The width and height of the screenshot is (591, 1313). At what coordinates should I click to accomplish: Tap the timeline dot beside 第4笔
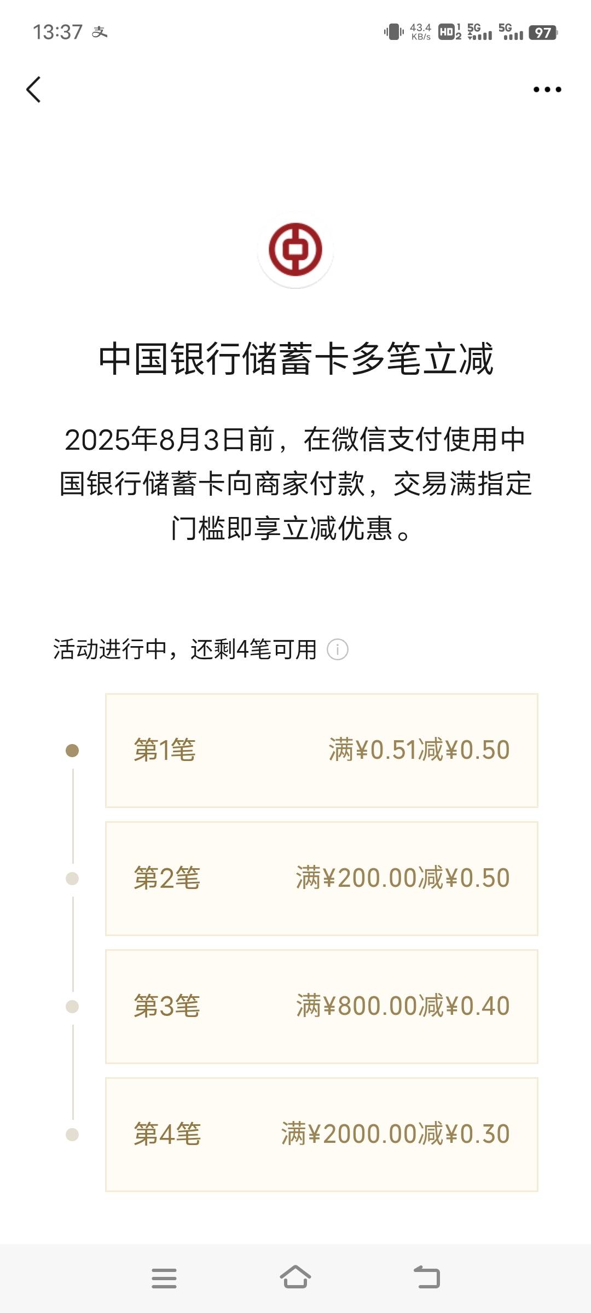[72, 1135]
